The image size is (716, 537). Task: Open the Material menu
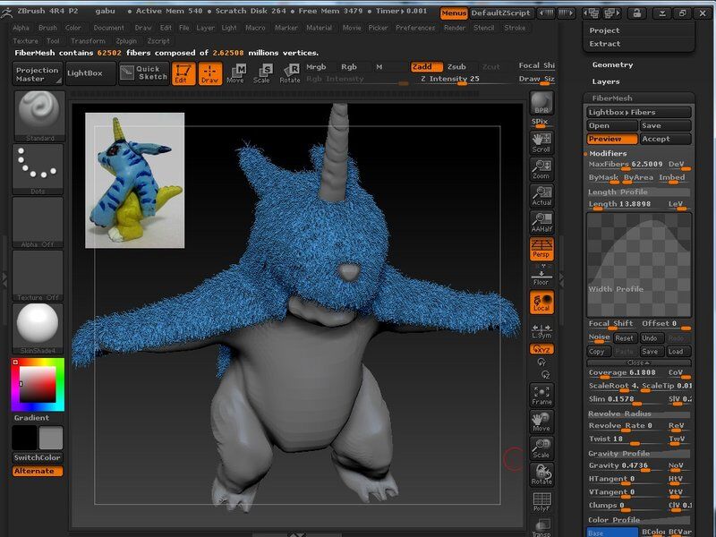(x=319, y=28)
